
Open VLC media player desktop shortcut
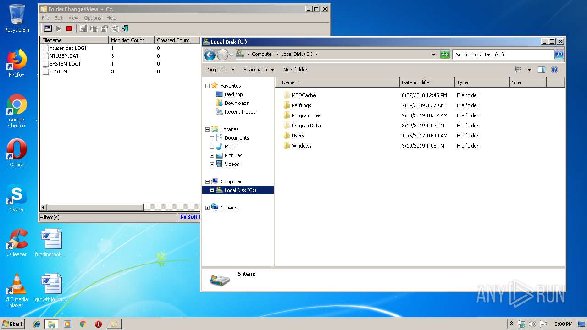pyautogui.click(x=17, y=291)
